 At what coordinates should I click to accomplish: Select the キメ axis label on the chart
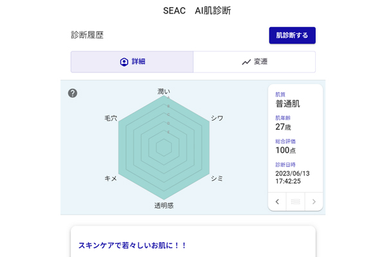pyautogui.click(x=111, y=178)
